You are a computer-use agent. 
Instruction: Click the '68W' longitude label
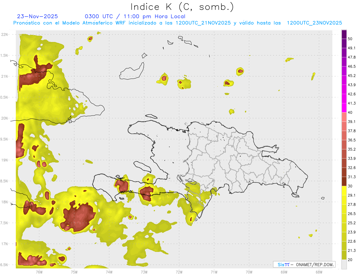point(319,272)
